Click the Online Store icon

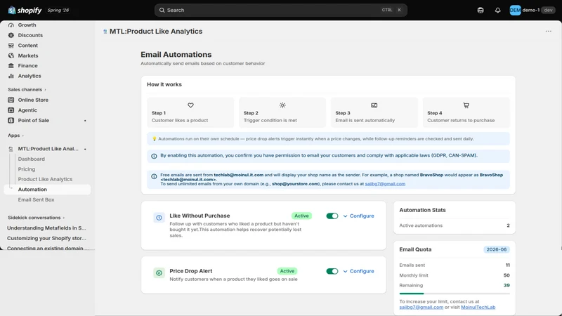coord(11,100)
